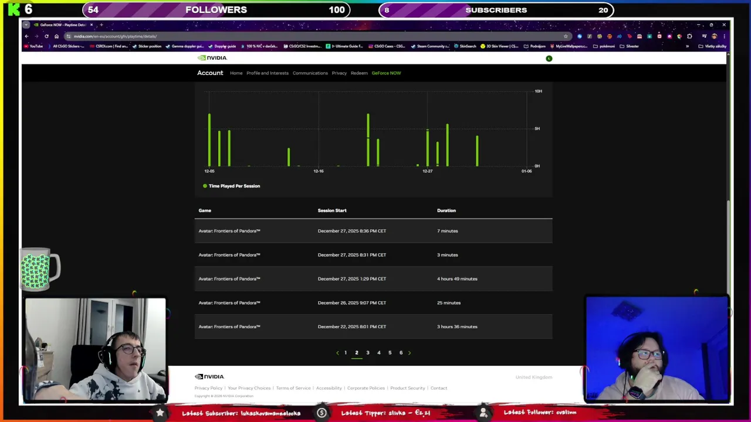Go to pagination page 6
Screen dimensions: 751x422
401,353
